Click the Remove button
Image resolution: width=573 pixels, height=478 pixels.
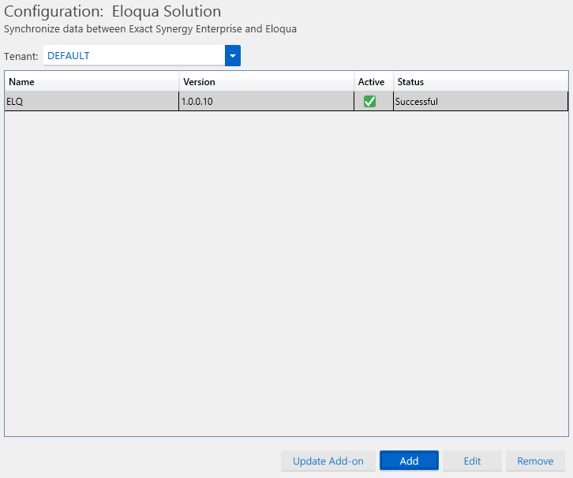point(535,461)
